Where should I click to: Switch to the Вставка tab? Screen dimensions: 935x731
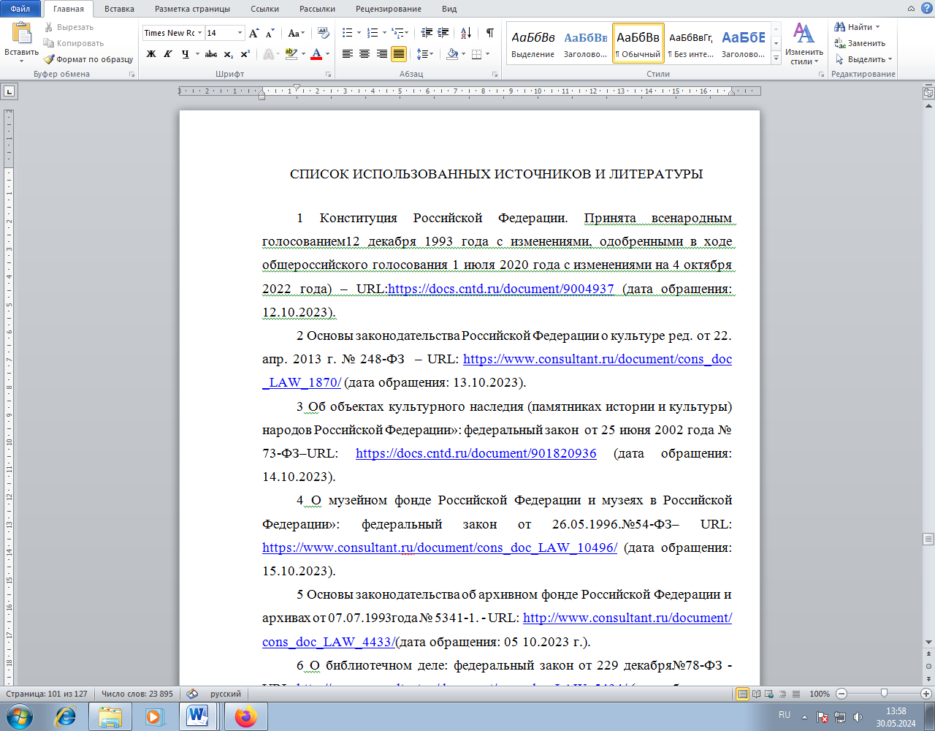pyautogui.click(x=119, y=9)
